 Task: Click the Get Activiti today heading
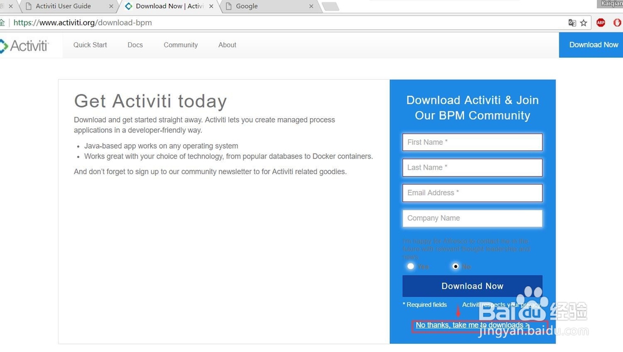(x=150, y=101)
